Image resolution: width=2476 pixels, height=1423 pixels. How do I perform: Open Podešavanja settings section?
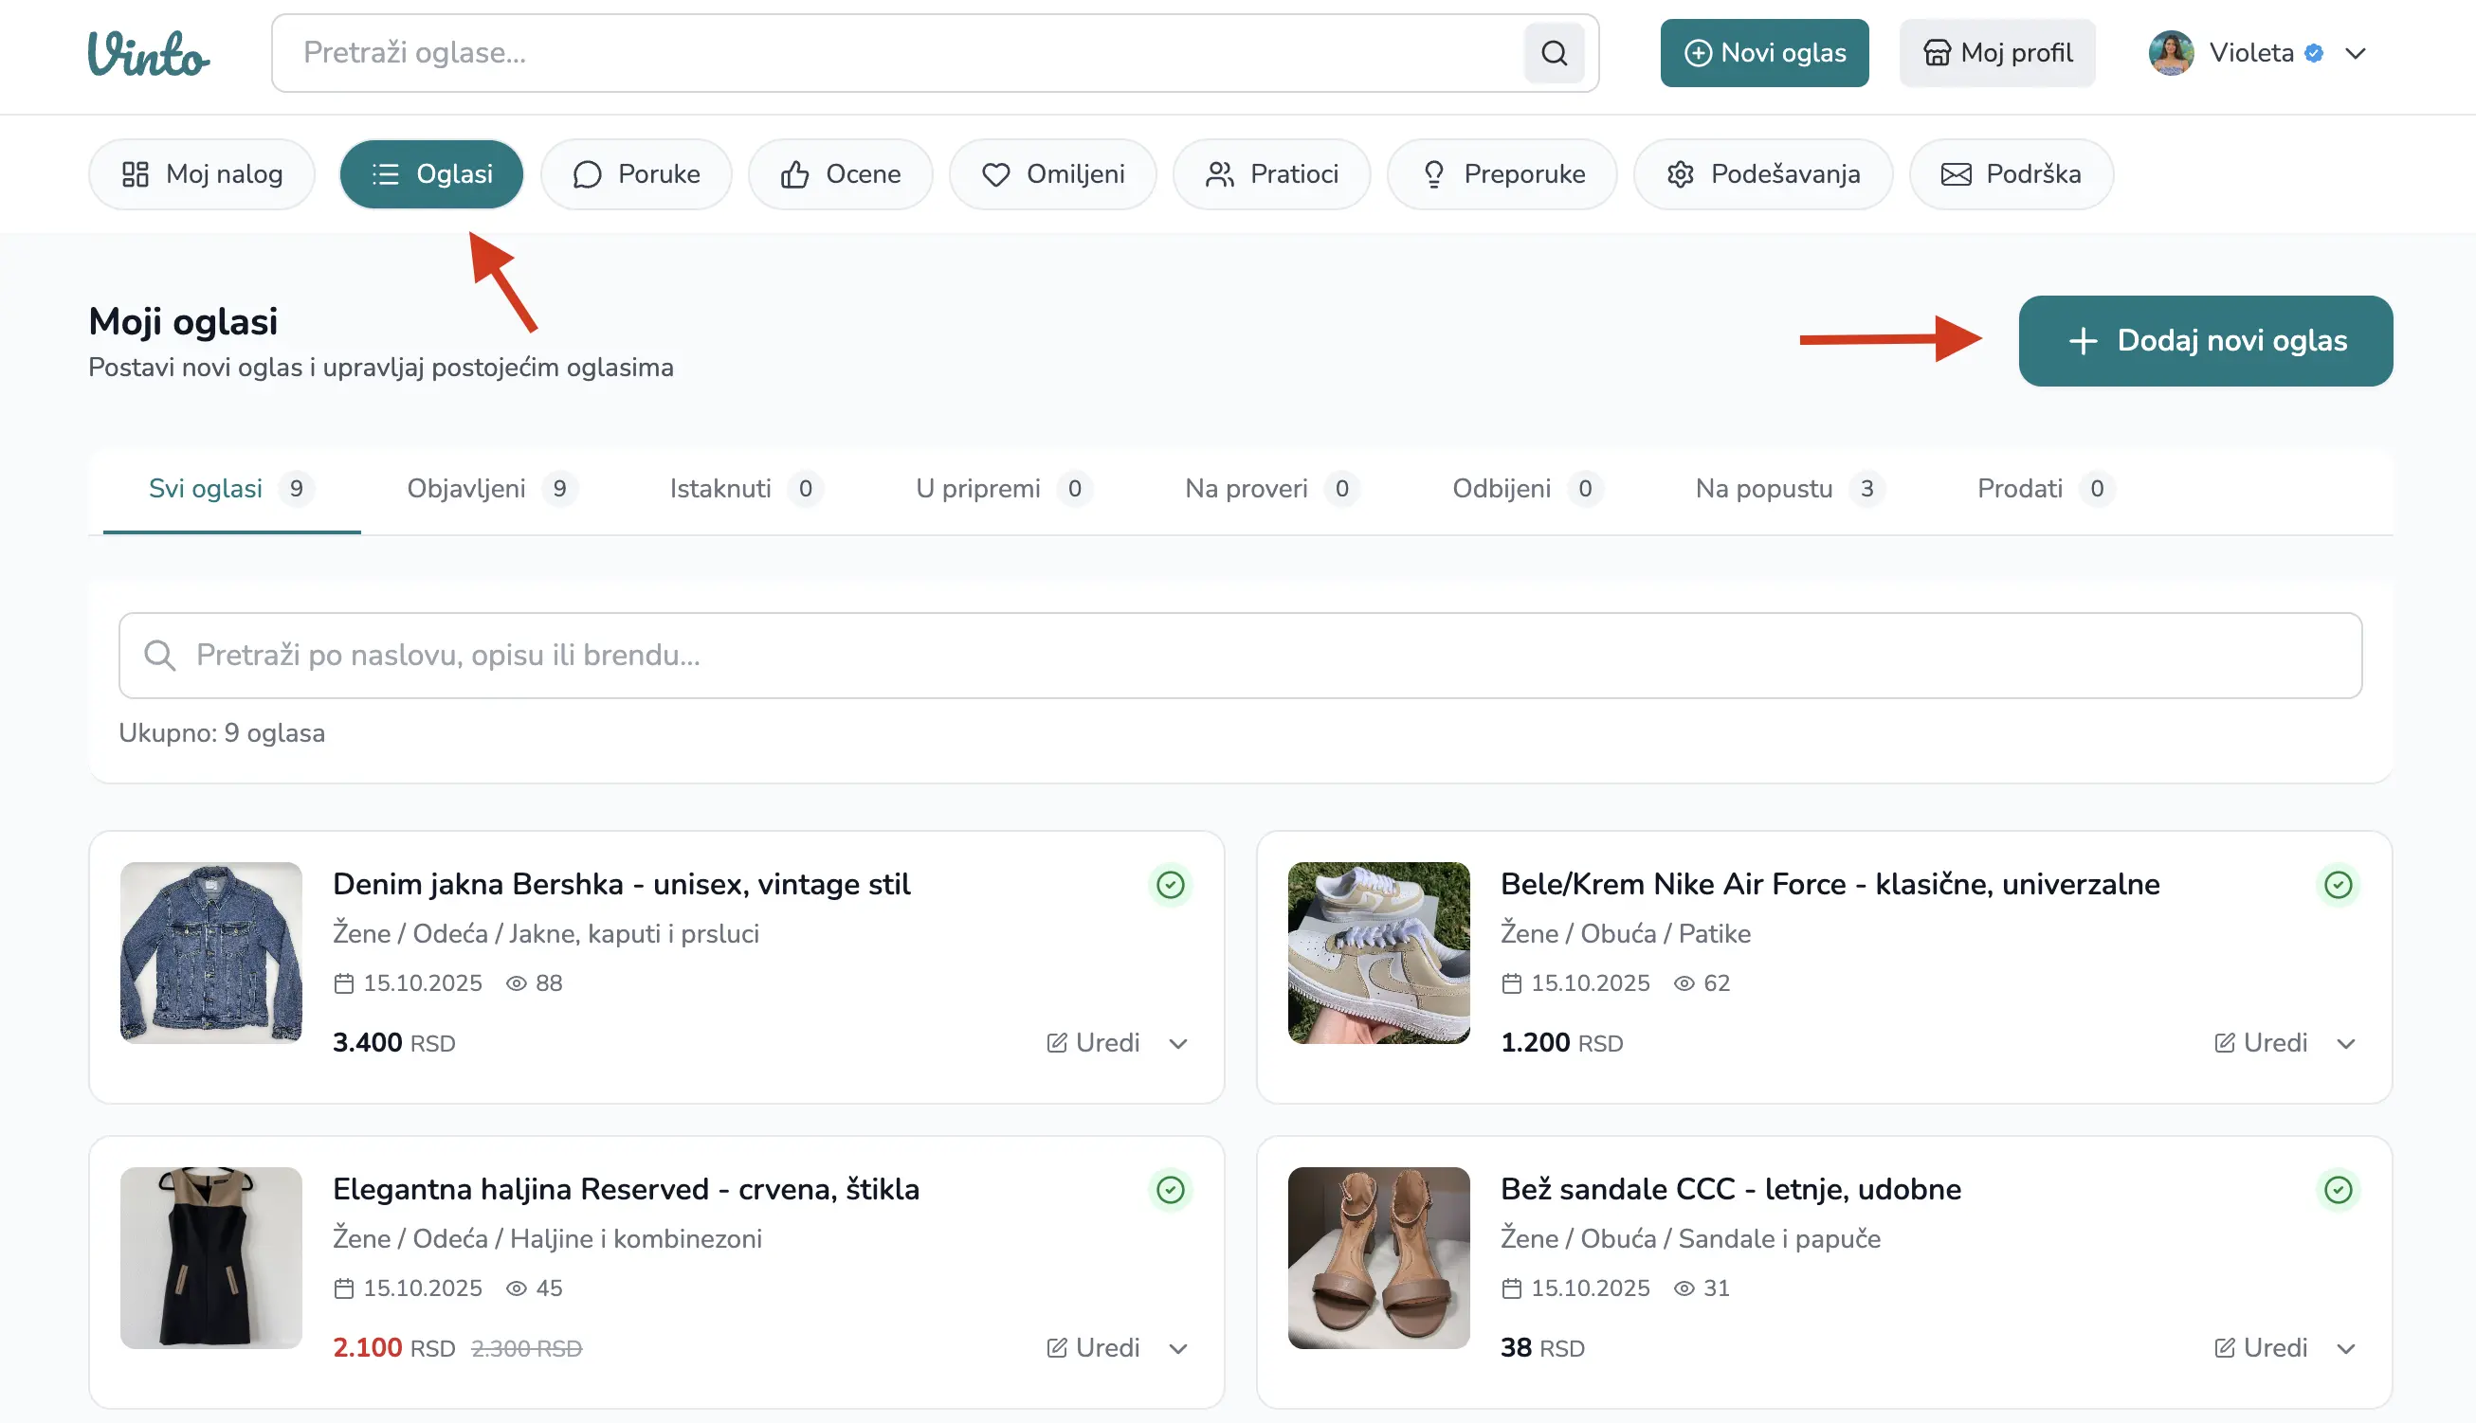[x=1762, y=174]
